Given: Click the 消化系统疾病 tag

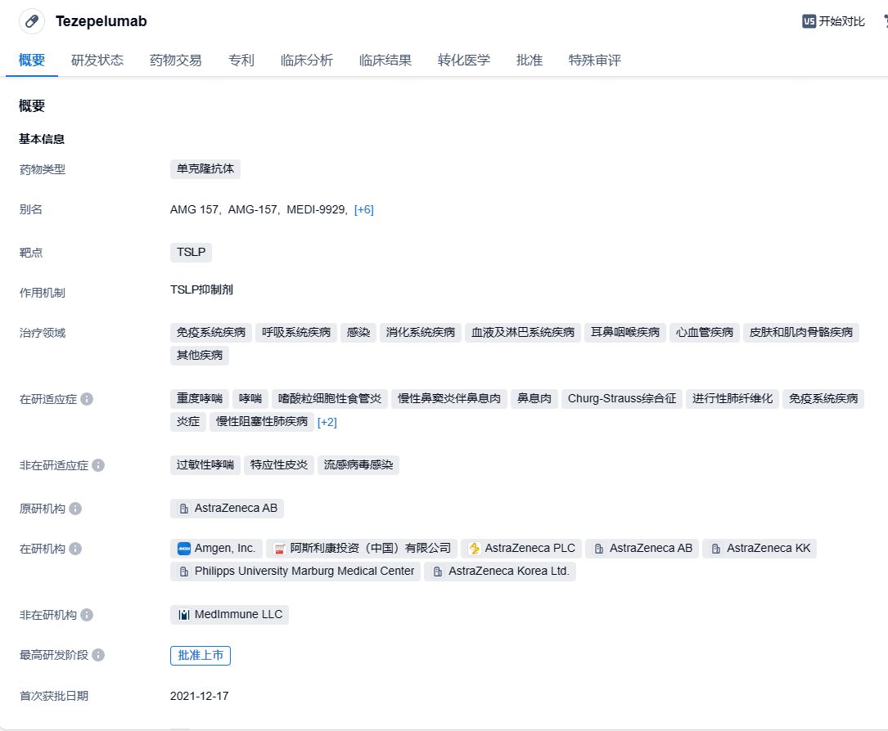Looking at the screenshot, I should point(420,333).
